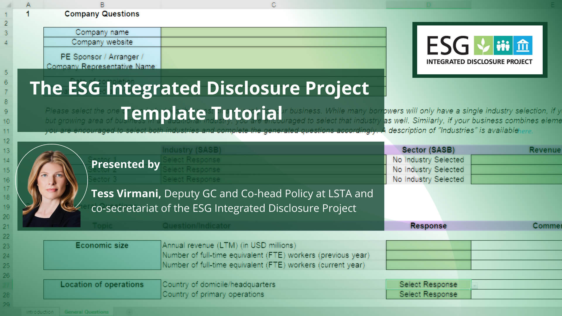The width and height of the screenshot is (562, 316).
Task: Click the Company name input cell
Action: tap(273, 32)
